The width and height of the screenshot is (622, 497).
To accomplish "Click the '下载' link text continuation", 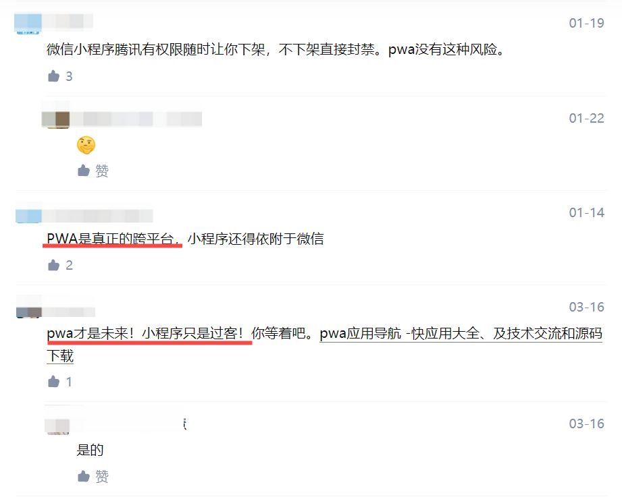I will point(60,356).
